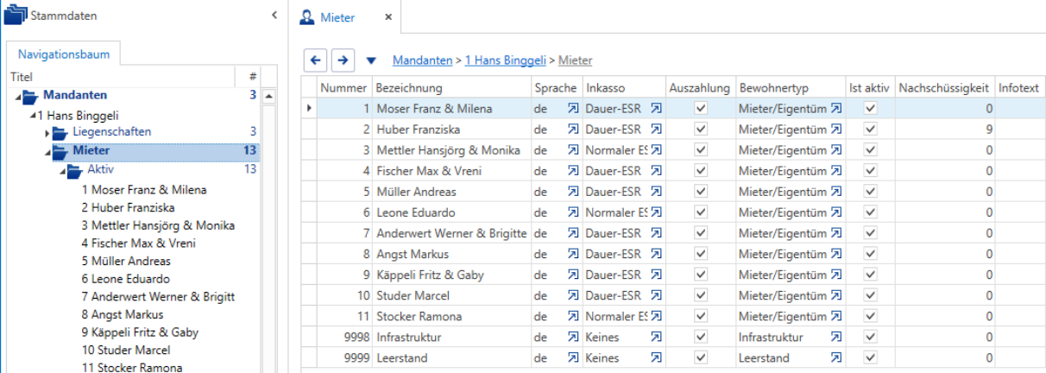The height and width of the screenshot is (373, 1046).
Task: Select grid cell Käppeli Fritz & Gaby
Action: pyautogui.click(x=451, y=275)
